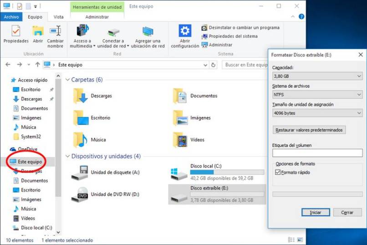This screenshot has height=245, width=367.
Task: Click the format progress bar
Action: pyautogui.click(x=317, y=194)
